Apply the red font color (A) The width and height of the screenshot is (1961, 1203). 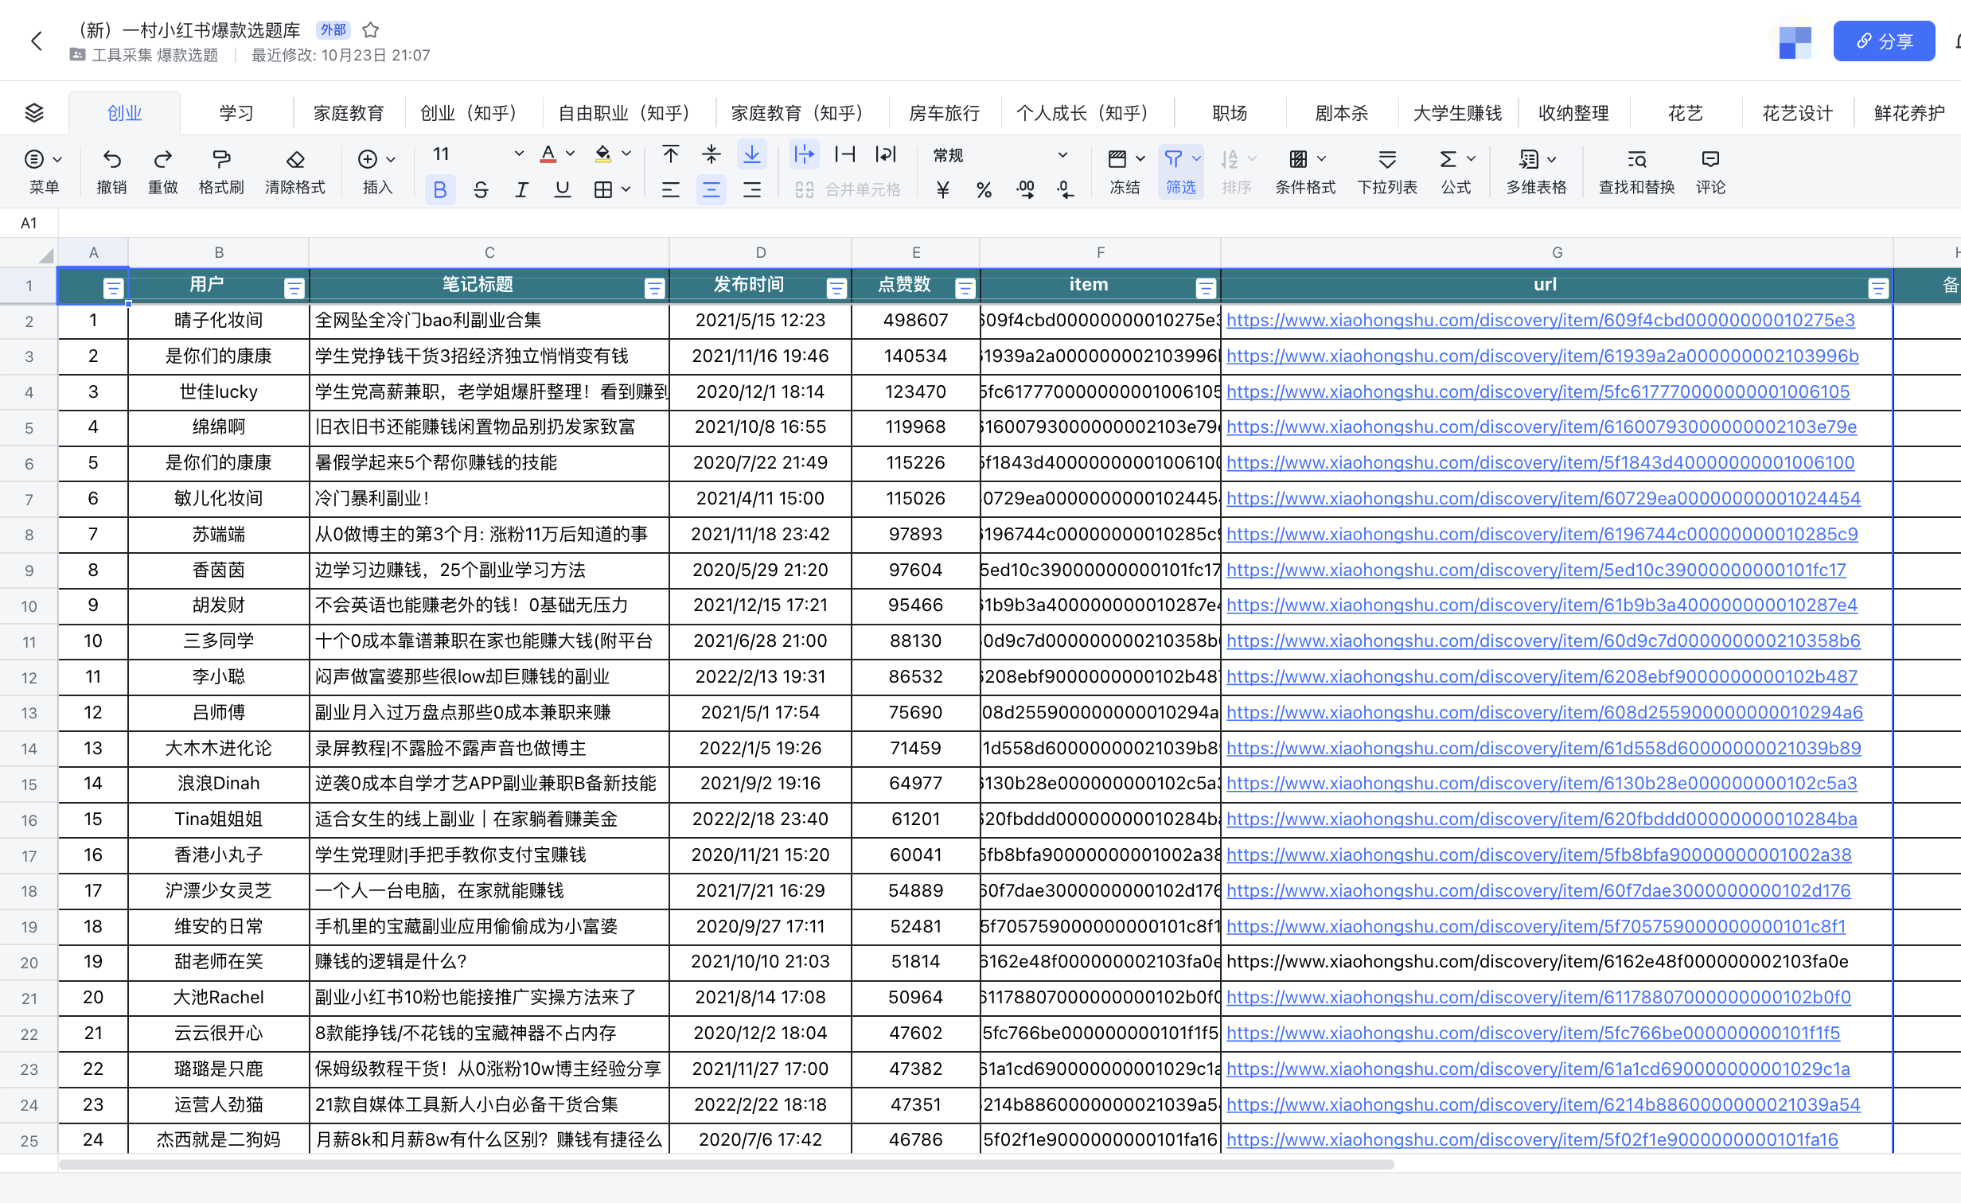548,154
